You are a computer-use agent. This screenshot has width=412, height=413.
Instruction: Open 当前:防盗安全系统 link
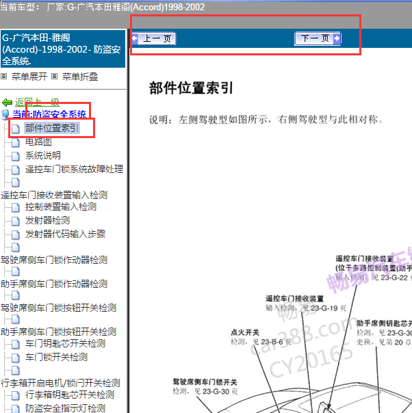point(49,114)
